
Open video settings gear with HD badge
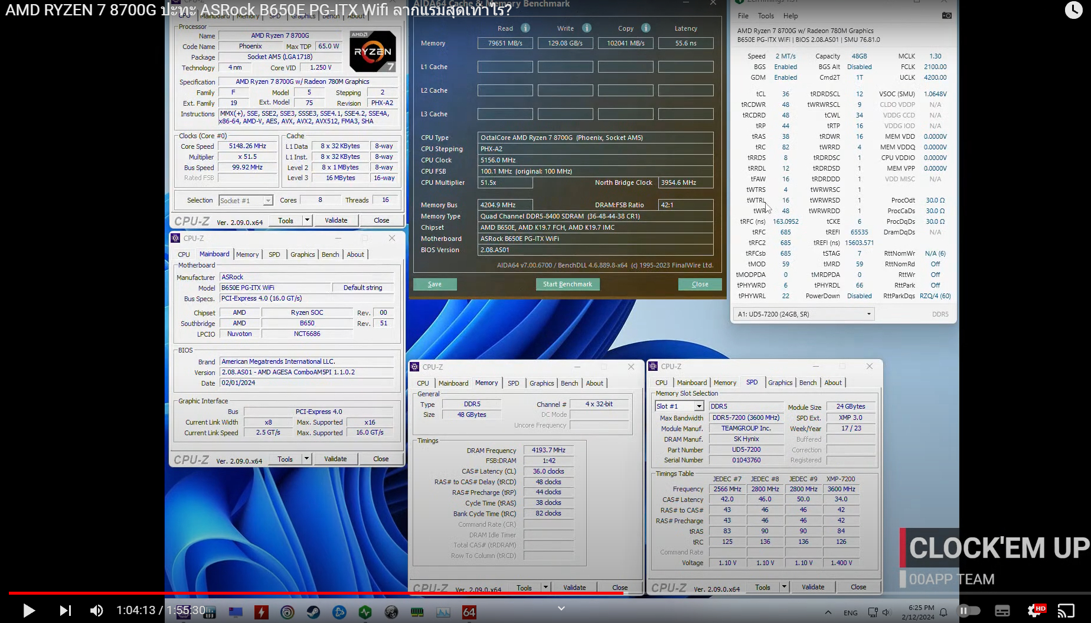click(1036, 611)
